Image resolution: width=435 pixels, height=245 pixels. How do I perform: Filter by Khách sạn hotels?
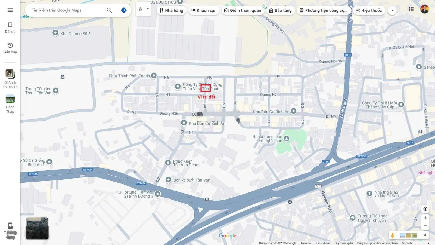click(x=204, y=10)
